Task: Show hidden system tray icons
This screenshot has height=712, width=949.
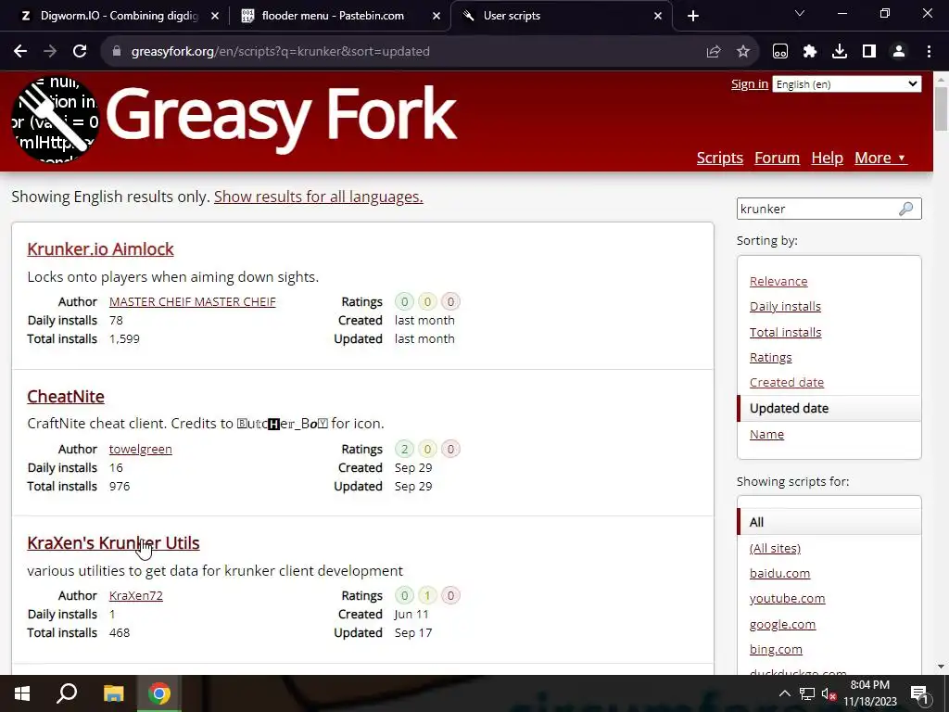Action: pos(784,693)
